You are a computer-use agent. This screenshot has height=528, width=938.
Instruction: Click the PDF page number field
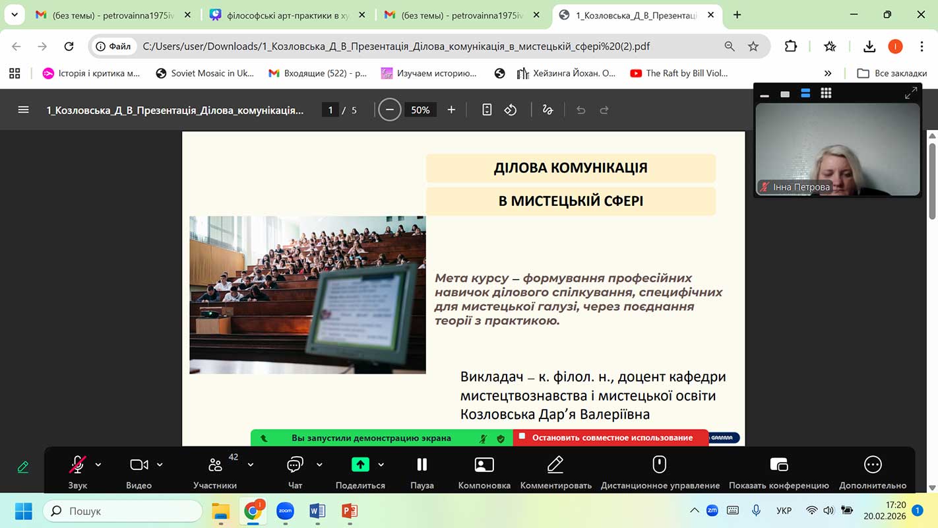(x=330, y=110)
